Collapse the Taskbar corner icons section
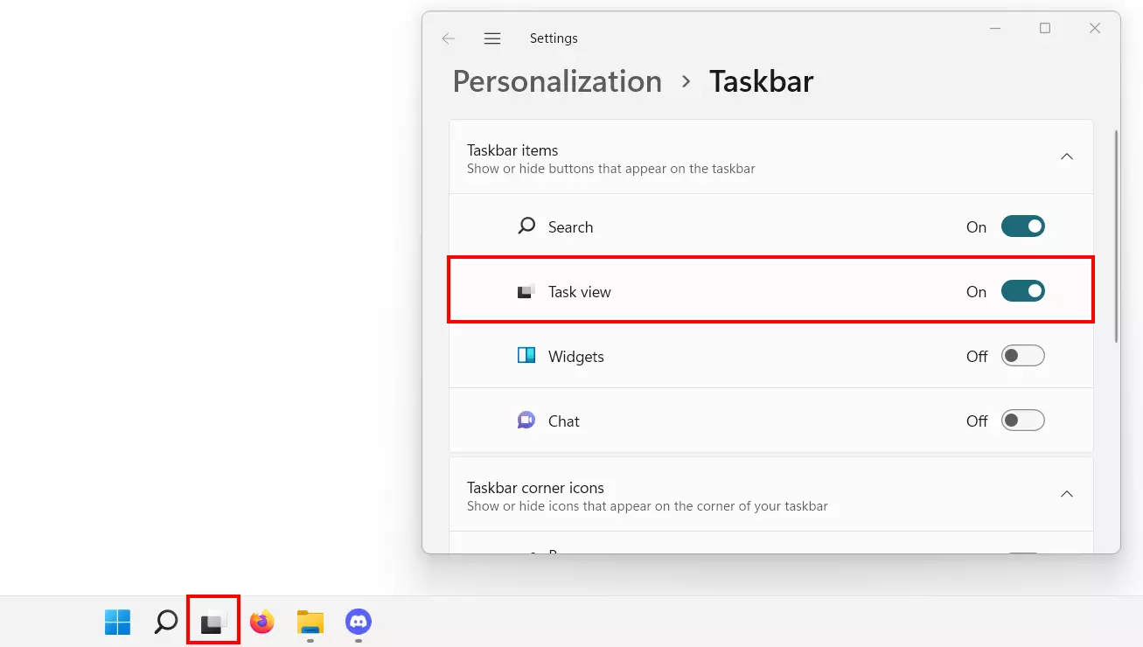The width and height of the screenshot is (1143, 647). 1066,494
